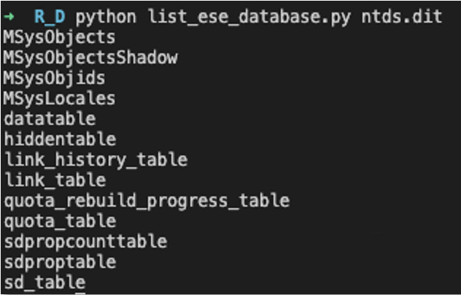
Task: Click the MSysObjids table name
Action: point(55,78)
